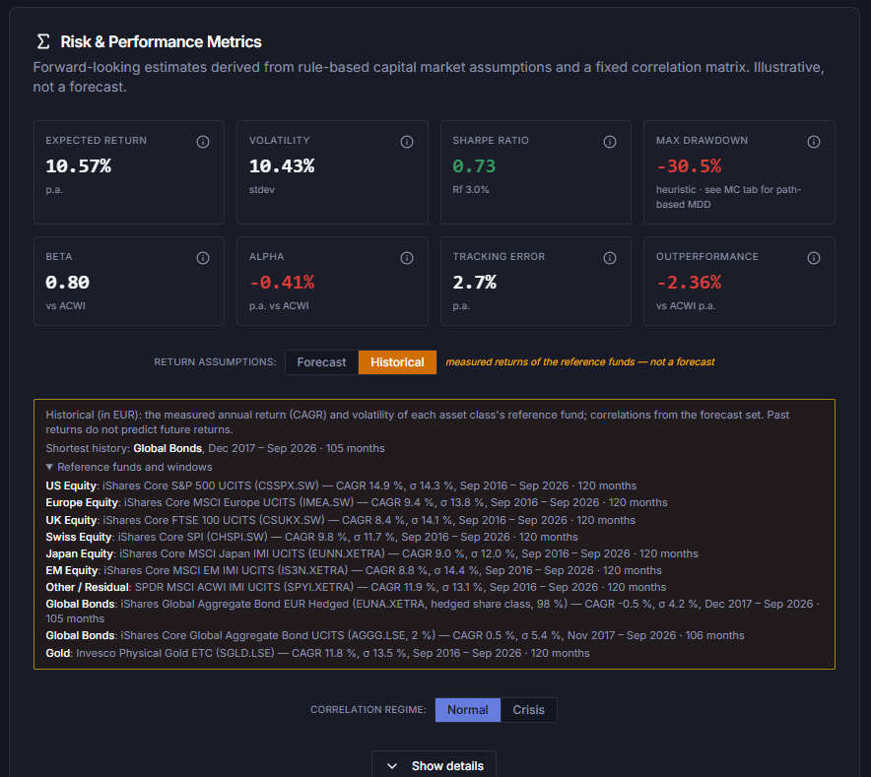871x777 pixels.
Task: Open the Outperformance info icon
Action: click(x=813, y=258)
